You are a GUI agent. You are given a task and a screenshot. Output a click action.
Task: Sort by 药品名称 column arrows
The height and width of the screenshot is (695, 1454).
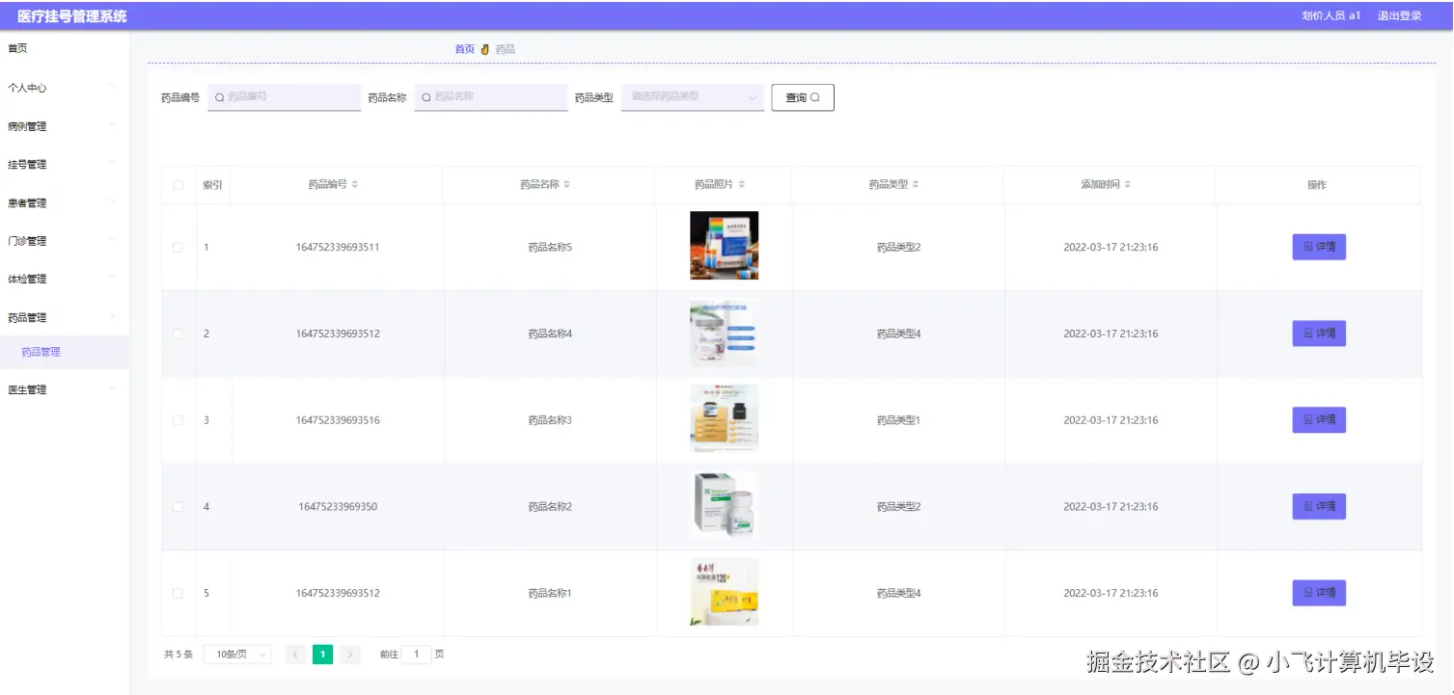567,185
